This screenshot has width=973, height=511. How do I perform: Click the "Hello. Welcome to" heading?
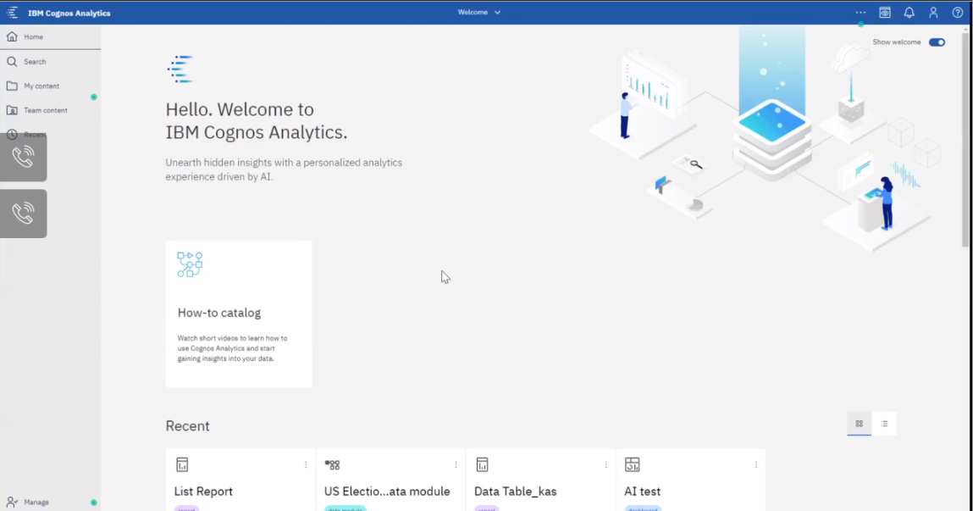coord(240,109)
